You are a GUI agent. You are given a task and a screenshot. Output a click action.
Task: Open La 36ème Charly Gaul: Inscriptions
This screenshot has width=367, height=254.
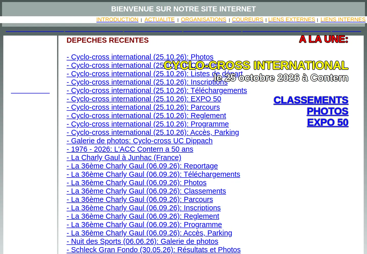[x=143, y=208]
